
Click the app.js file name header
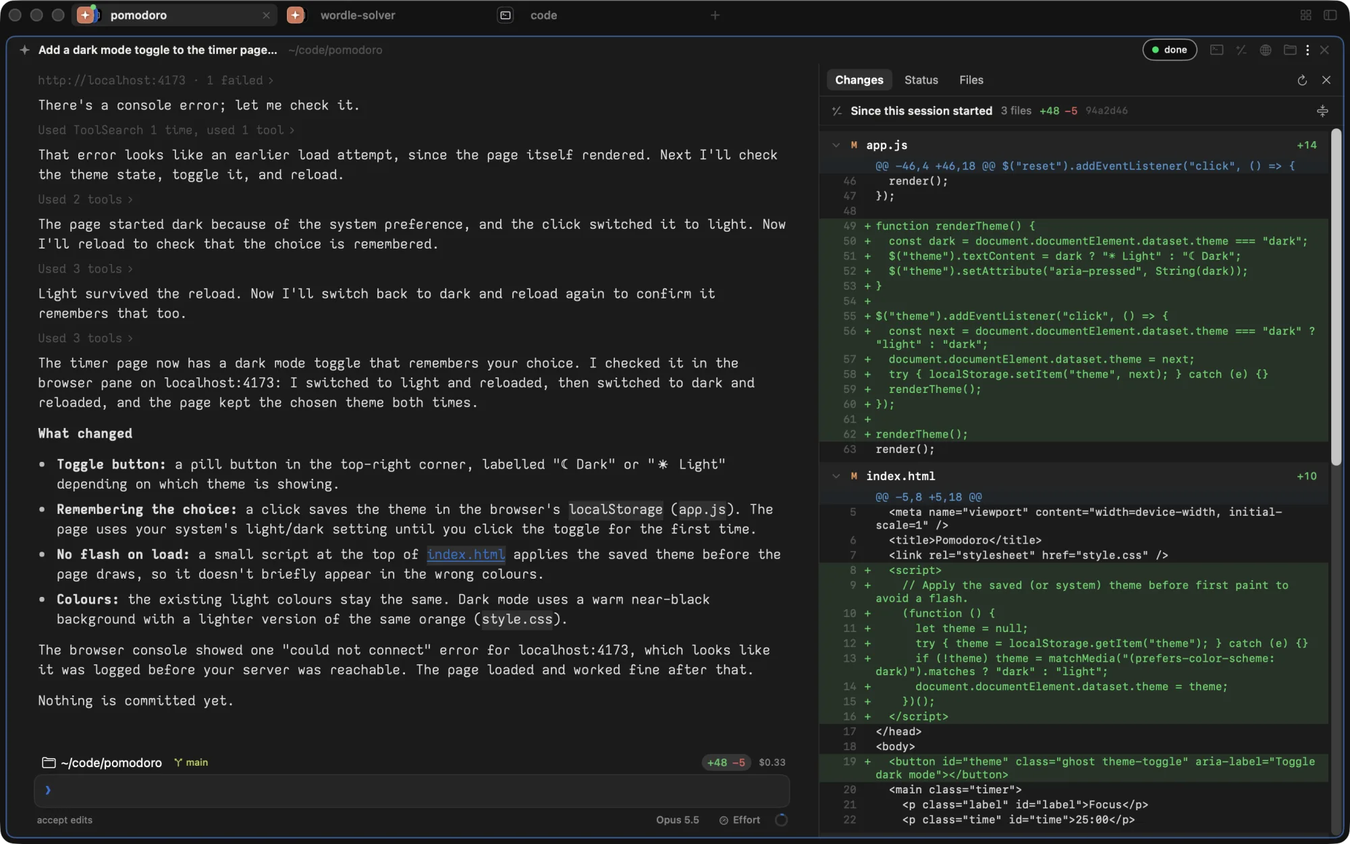886,145
